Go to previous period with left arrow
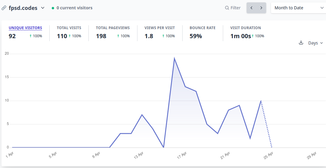 (251, 8)
